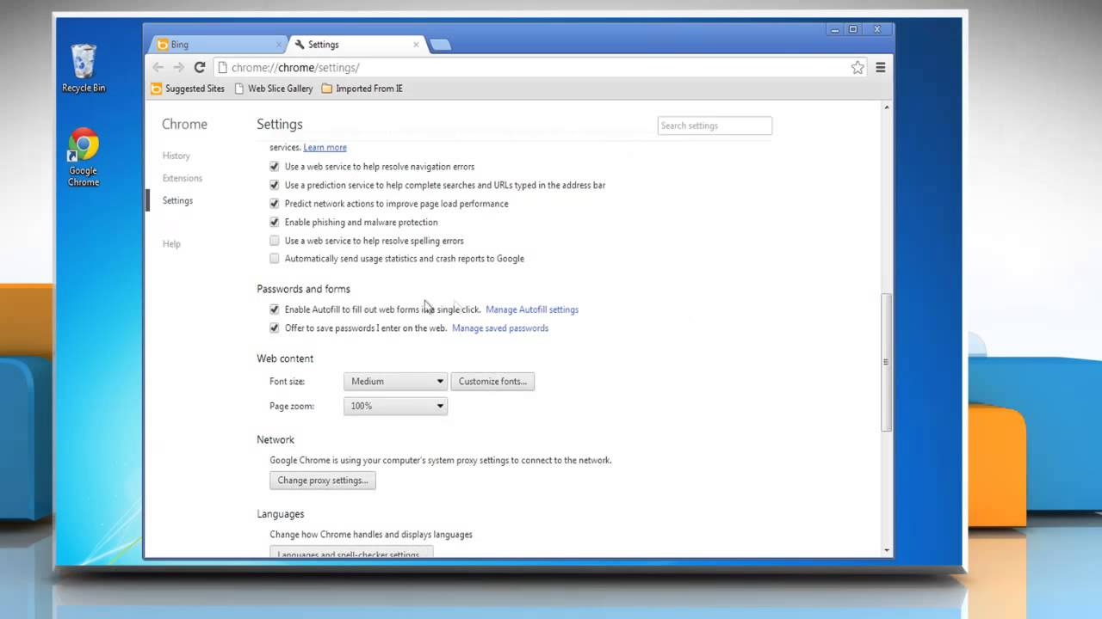The height and width of the screenshot is (619, 1102).
Task: Open Help in sidebar
Action: coord(171,244)
